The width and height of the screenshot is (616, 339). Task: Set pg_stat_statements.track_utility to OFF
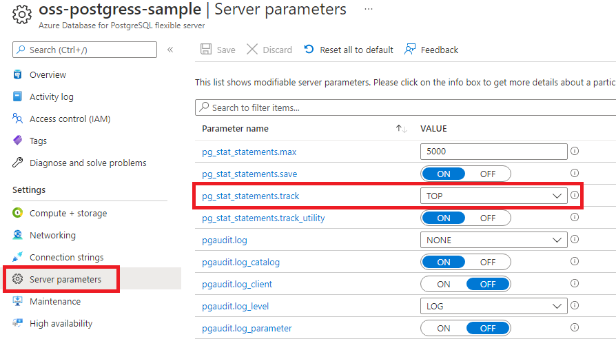488,218
